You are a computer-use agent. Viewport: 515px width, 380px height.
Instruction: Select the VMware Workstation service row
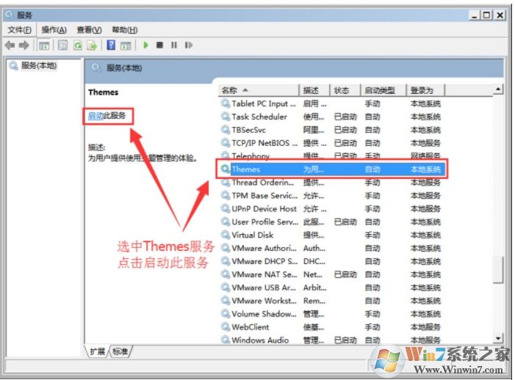pos(331,301)
